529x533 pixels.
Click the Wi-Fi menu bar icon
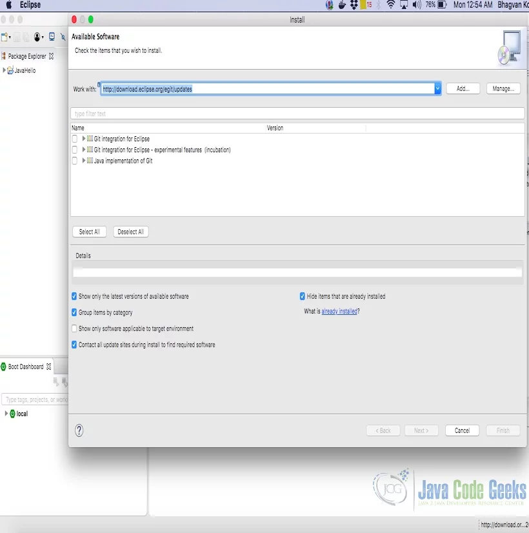point(391,5)
